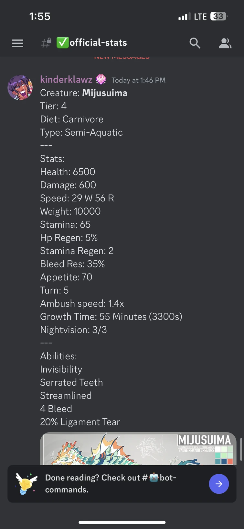Tap the blue arrow button in the banner

coord(219,484)
